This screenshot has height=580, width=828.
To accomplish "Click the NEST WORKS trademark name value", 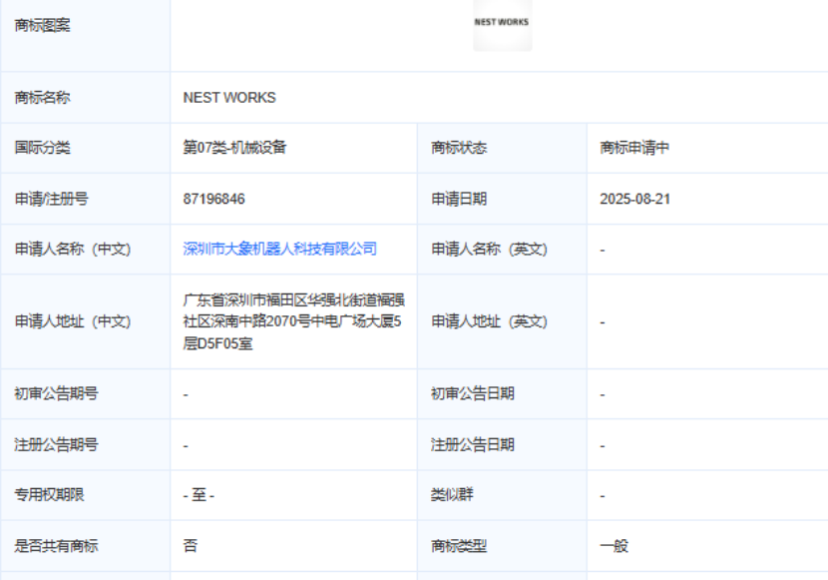I will (229, 98).
